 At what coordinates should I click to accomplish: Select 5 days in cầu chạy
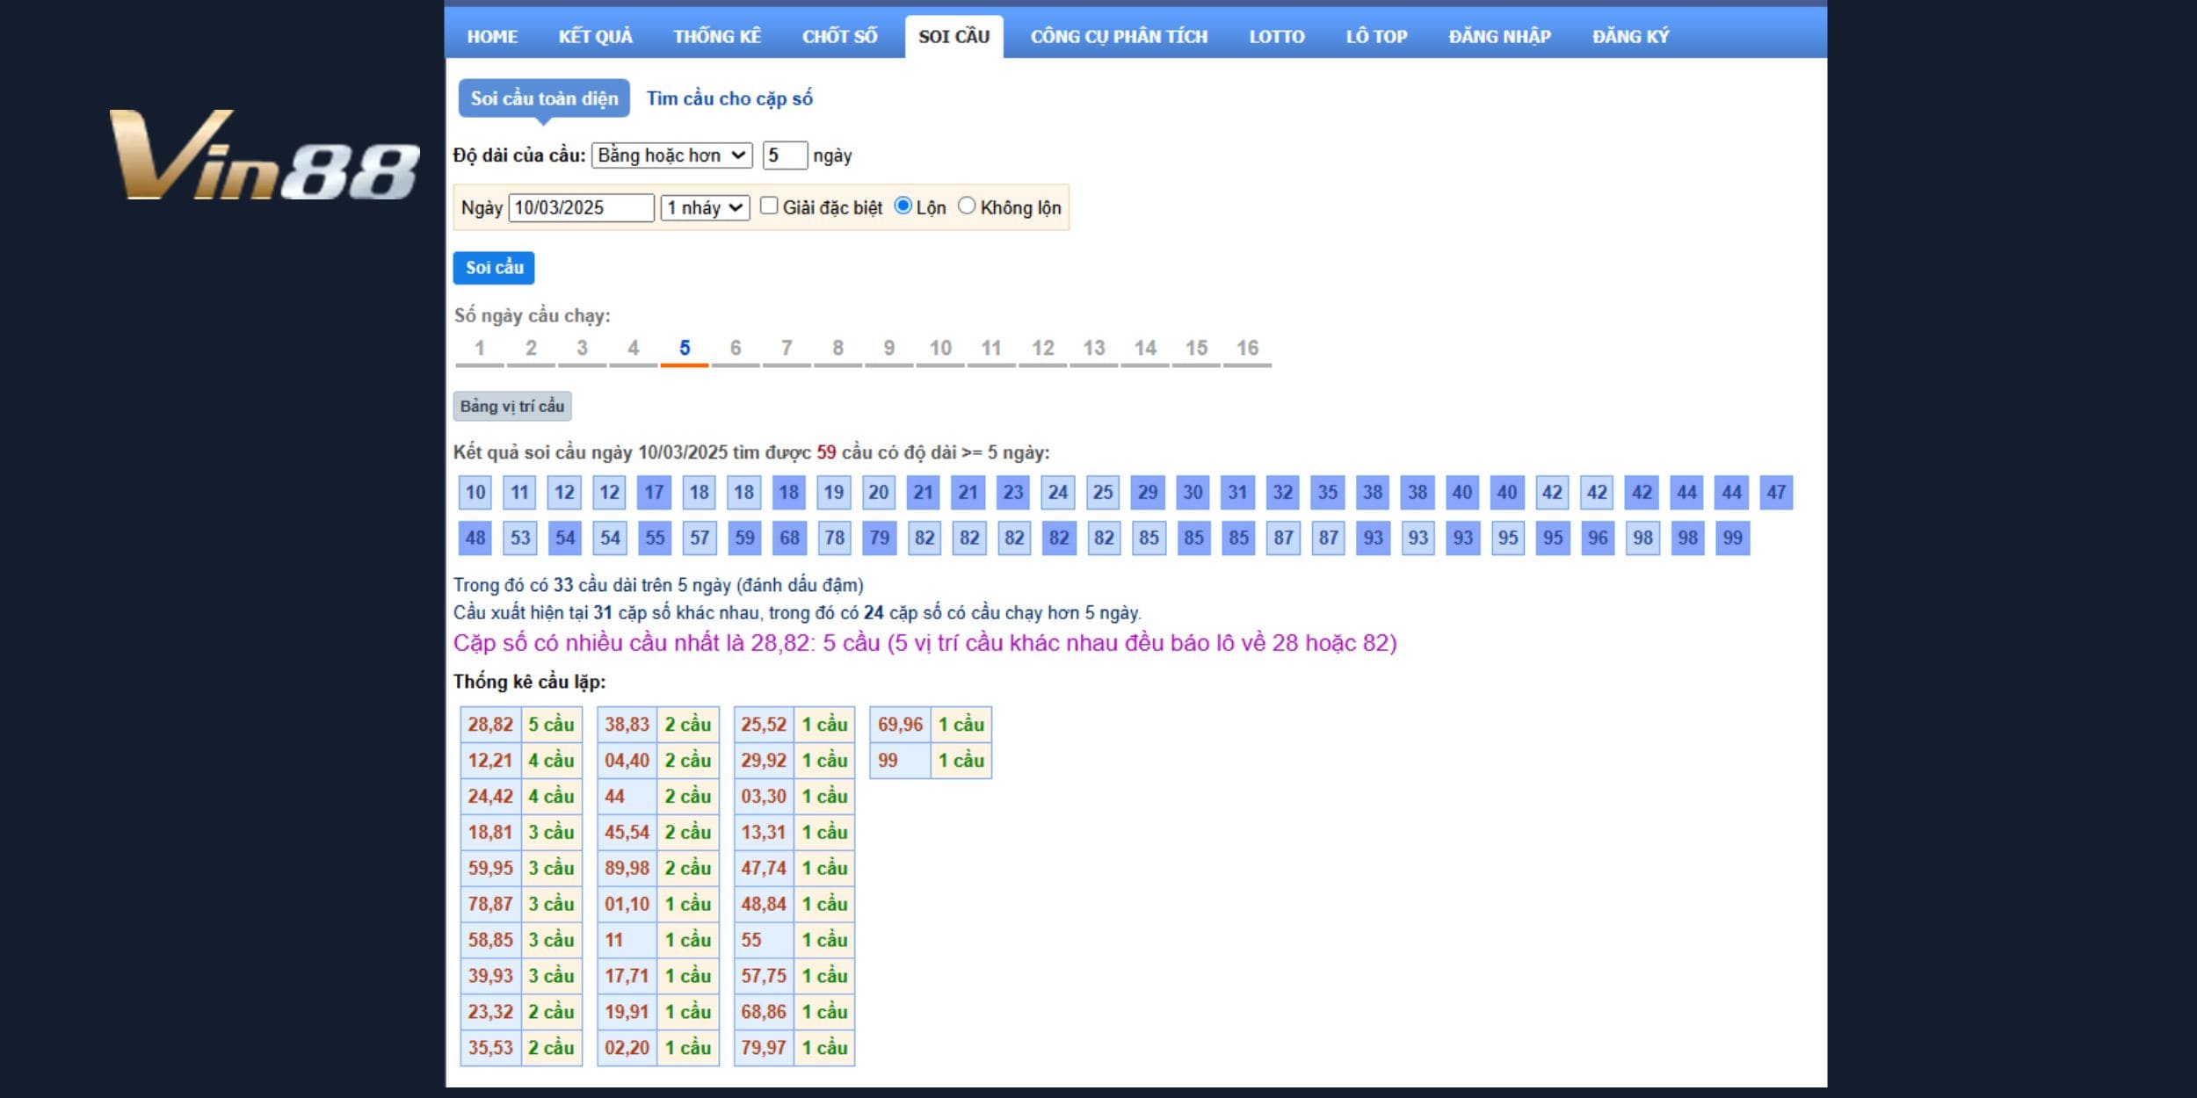point(685,349)
